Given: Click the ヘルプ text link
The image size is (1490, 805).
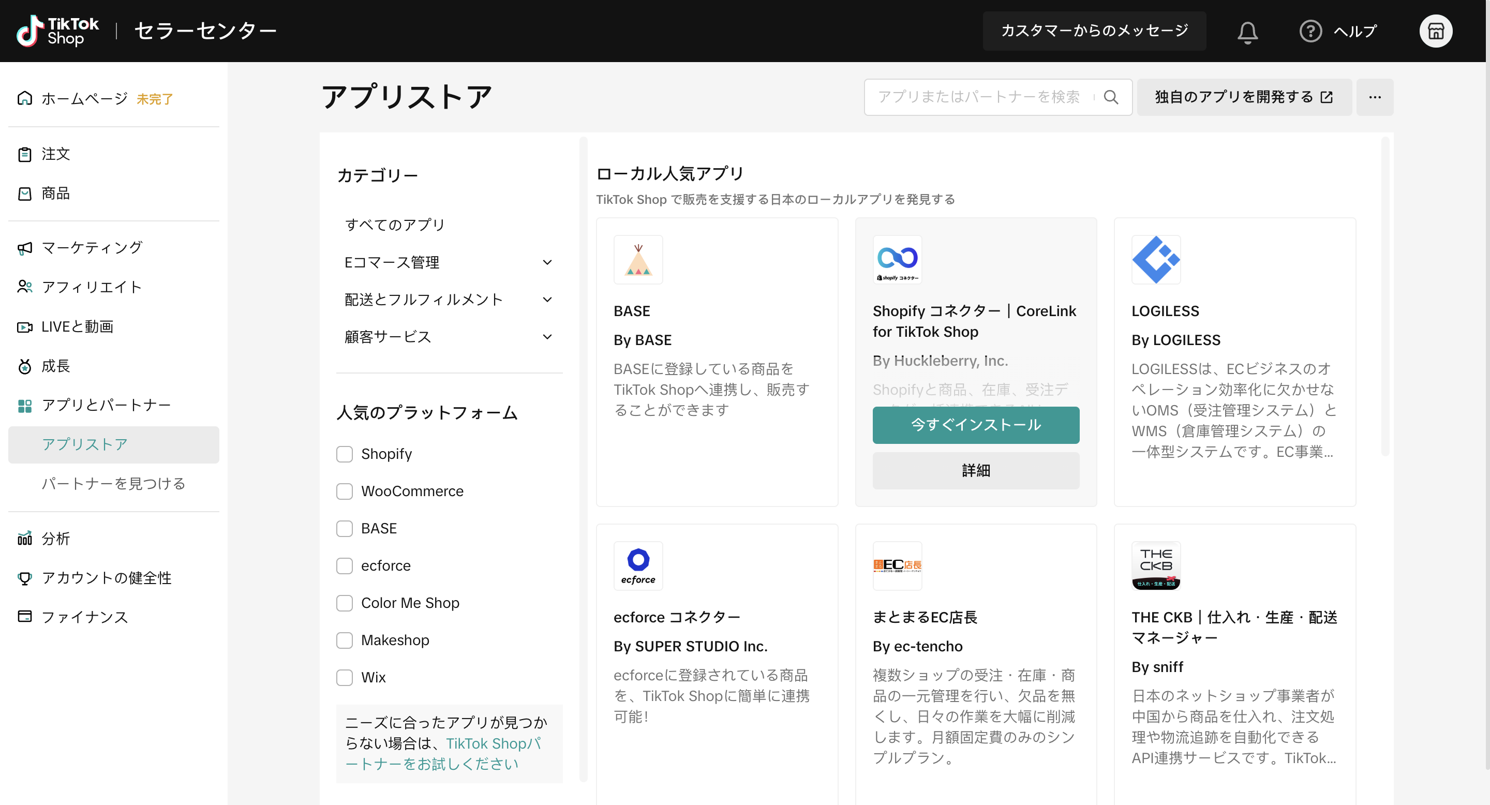Looking at the screenshot, I should coord(1354,31).
